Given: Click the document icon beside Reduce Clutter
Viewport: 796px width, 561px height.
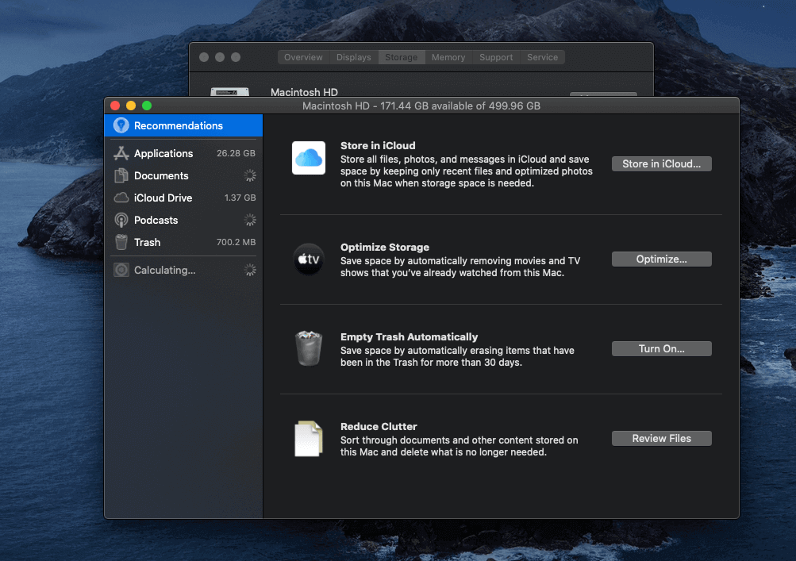Looking at the screenshot, I should click(309, 439).
